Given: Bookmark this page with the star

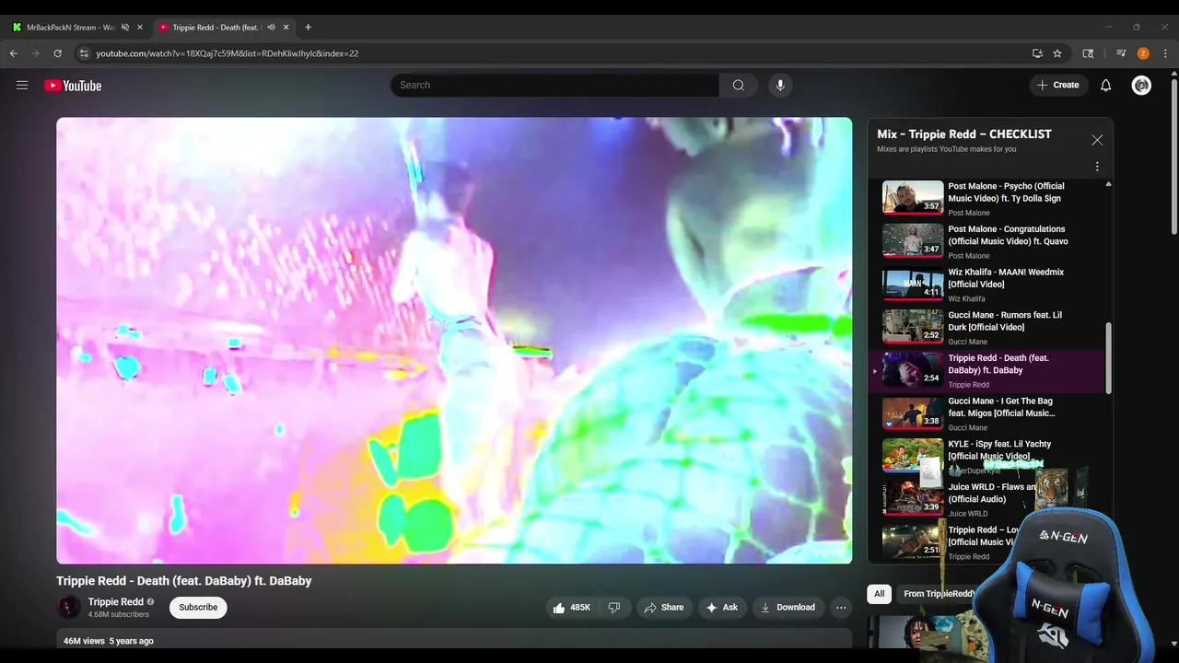Looking at the screenshot, I should [1057, 53].
